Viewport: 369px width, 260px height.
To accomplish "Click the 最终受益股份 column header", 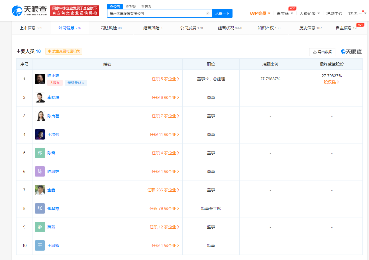I will point(332,64).
